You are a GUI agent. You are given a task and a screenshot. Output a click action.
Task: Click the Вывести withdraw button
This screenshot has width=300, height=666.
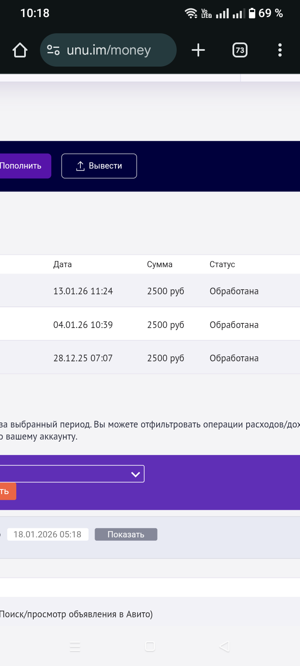tap(99, 166)
